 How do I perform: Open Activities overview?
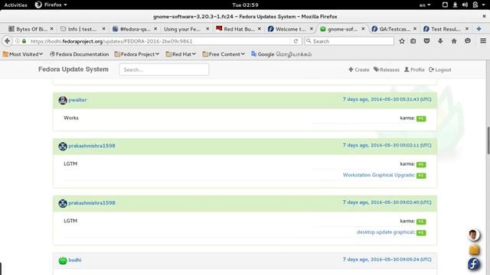coord(15,5)
